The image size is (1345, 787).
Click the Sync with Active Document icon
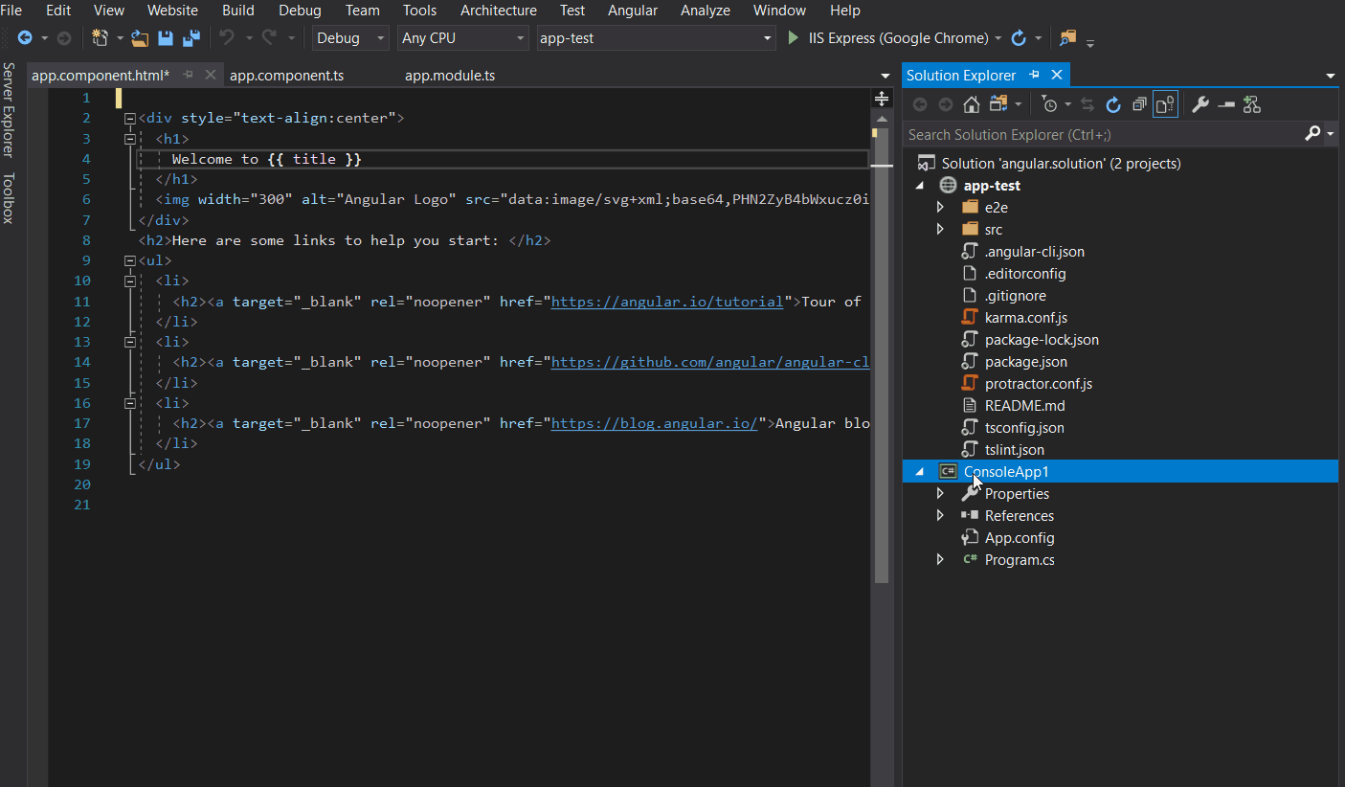[1087, 103]
